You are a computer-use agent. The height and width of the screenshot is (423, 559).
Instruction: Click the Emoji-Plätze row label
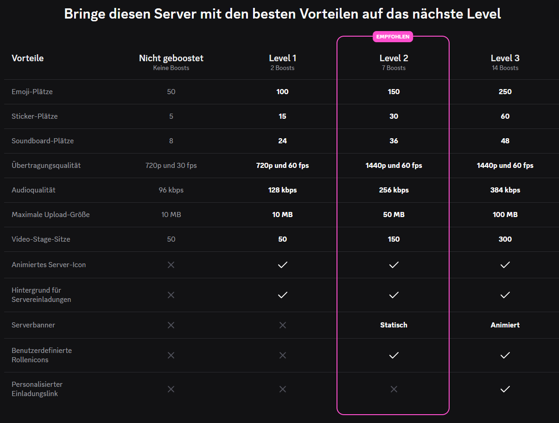pyautogui.click(x=32, y=92)
